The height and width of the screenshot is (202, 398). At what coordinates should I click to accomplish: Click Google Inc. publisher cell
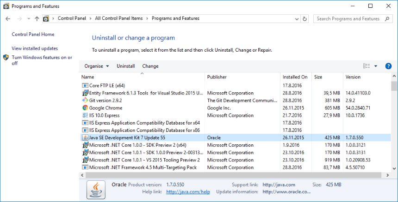(219, 108)
